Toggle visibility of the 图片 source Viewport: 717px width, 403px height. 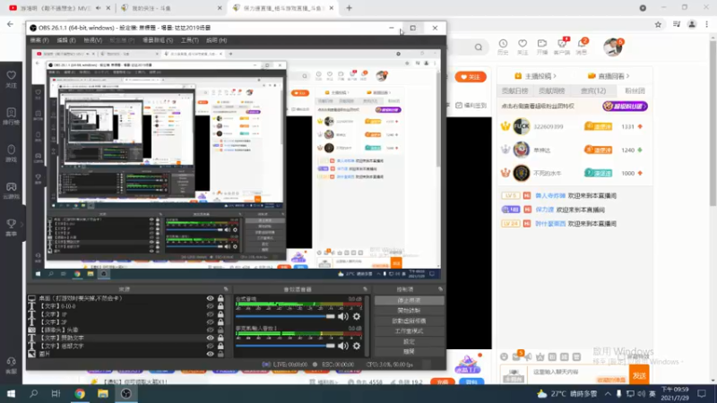click(x=210, y=354)
